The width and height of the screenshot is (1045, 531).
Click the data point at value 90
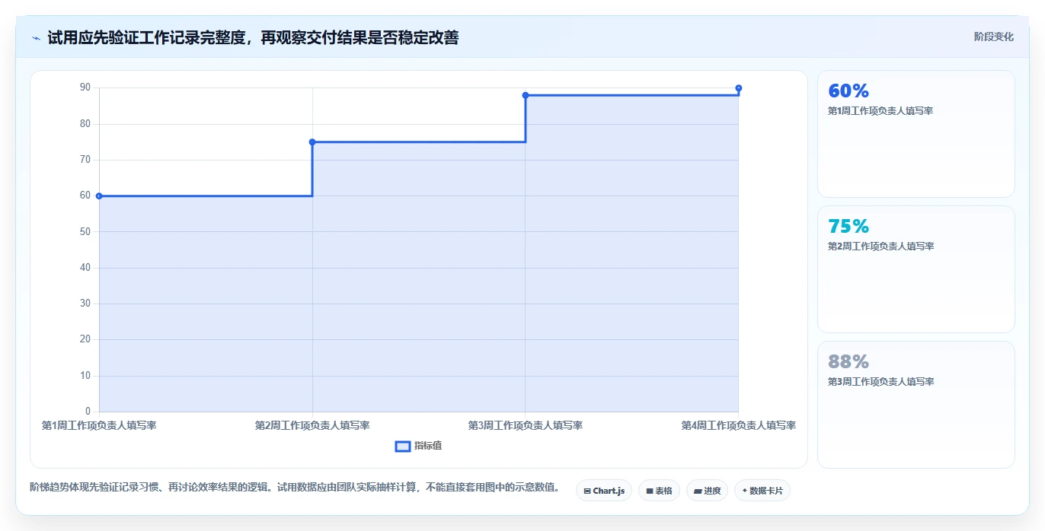tap(739, 88)
